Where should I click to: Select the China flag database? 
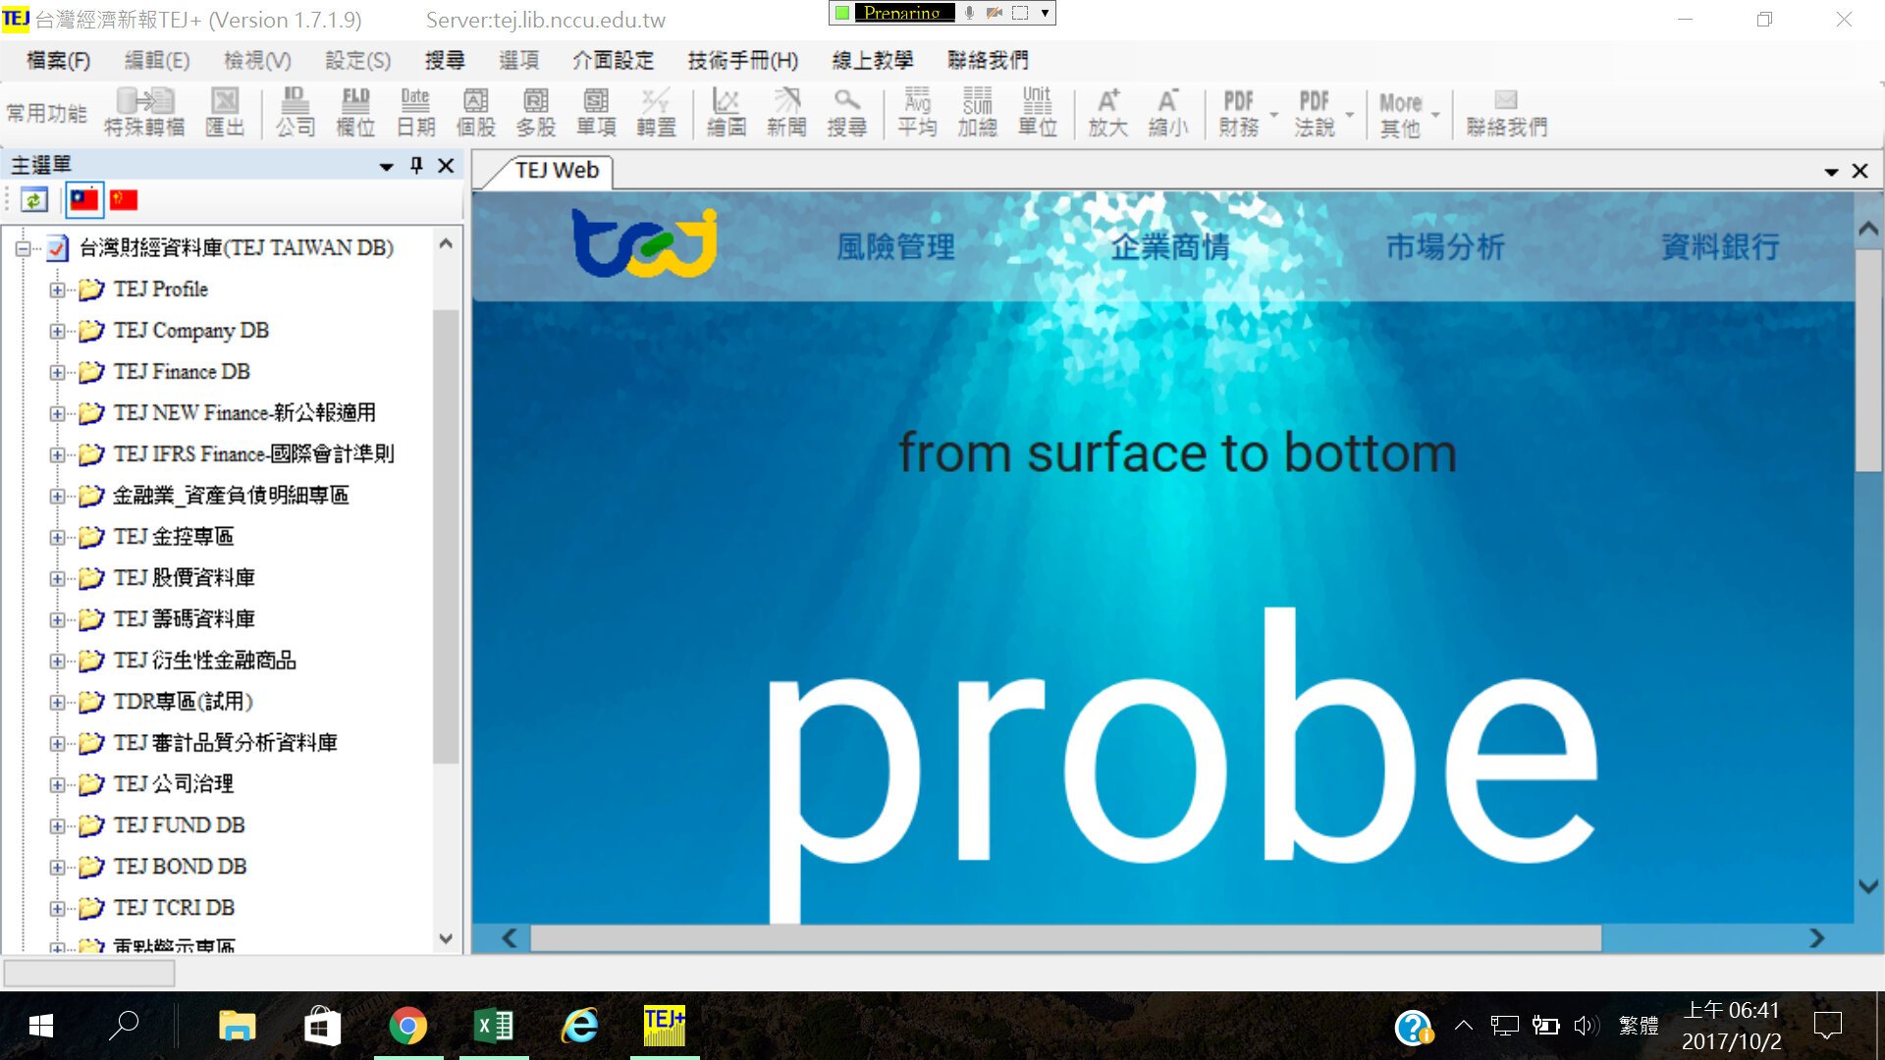[124, 200]
